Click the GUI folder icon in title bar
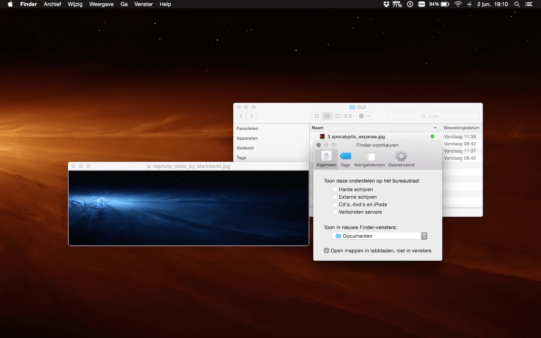The width and height of the screenshot is (541, 338). [352, 107]
